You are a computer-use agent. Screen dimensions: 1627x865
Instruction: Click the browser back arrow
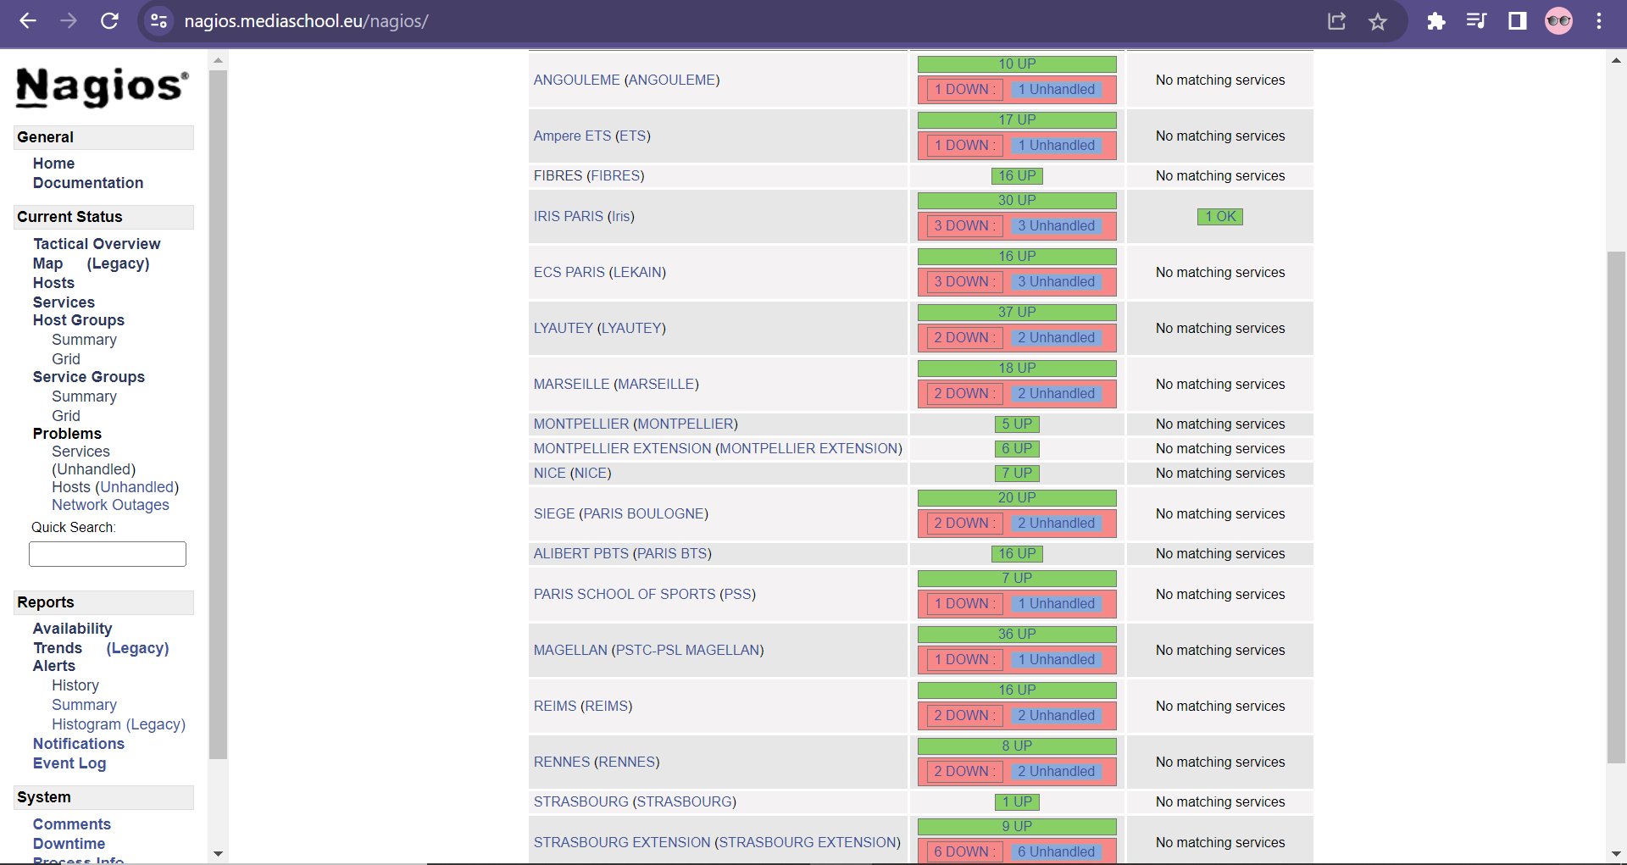[27, 21]
